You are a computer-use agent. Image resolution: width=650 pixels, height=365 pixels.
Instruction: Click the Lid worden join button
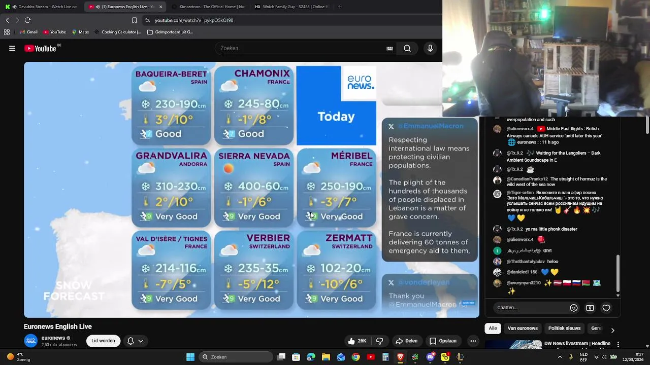click(x=103, y=341)
